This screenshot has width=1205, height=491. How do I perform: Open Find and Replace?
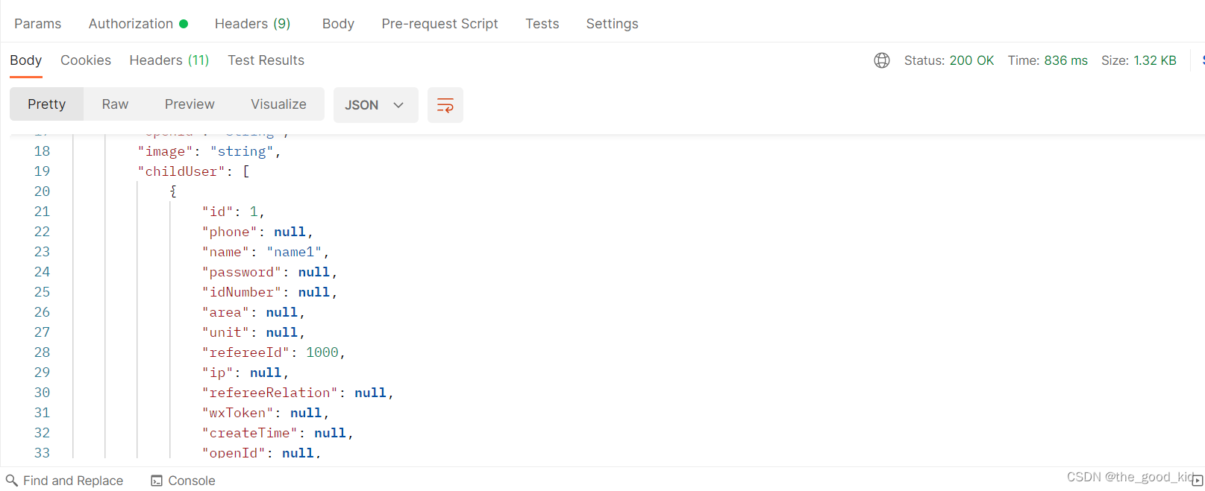66,481
